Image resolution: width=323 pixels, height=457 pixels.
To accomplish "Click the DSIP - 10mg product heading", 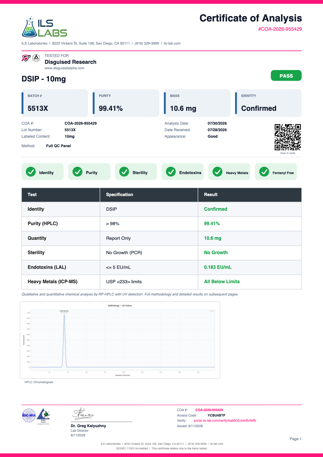I will pyautogui.click(x=44, y=79).
